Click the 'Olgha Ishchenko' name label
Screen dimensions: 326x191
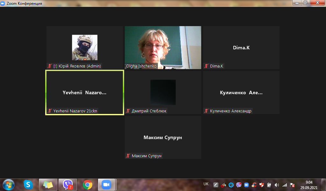tap(141, 66)
